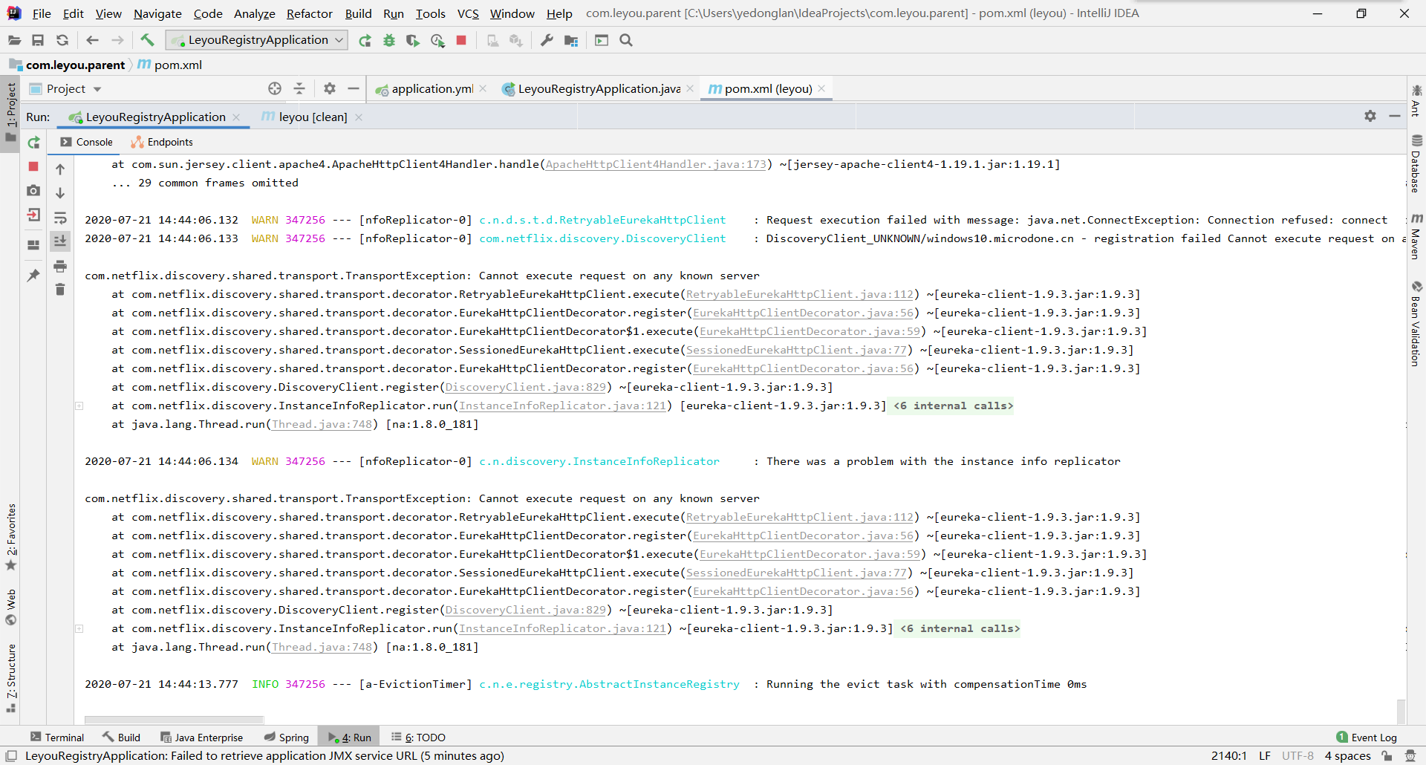1426x765 pixels.
Task: Toggle scroll-to-end in the console
Action: (60, 241)
